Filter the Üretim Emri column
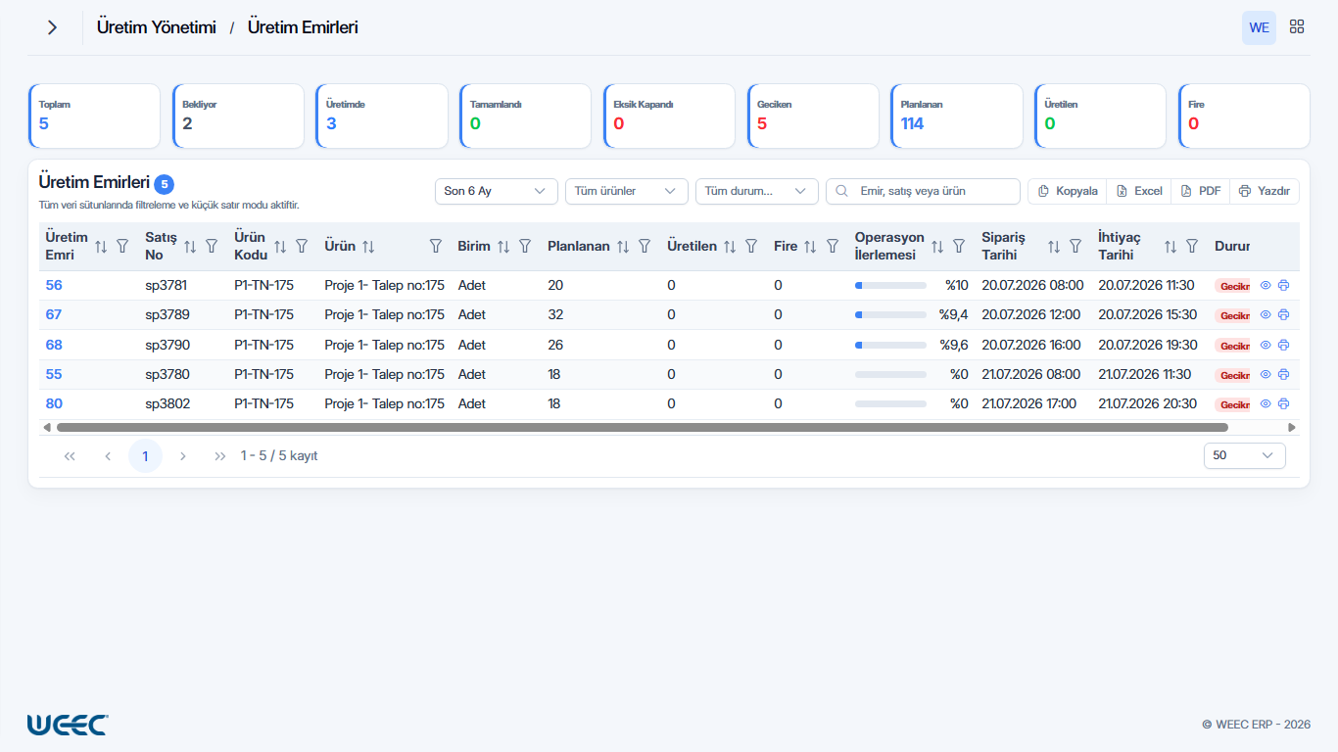Viewport: 1338px width, 752px height. (x=122, y=247)
